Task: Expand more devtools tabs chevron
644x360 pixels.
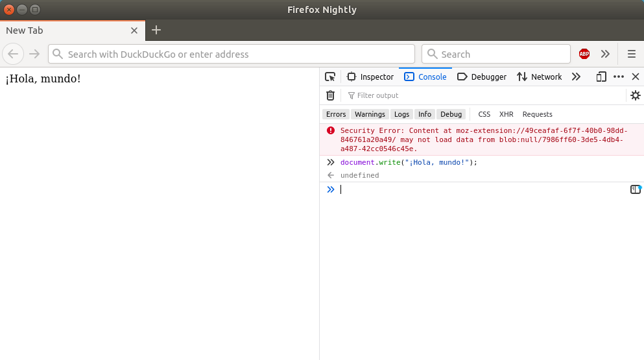Action: tap(576, 77)
